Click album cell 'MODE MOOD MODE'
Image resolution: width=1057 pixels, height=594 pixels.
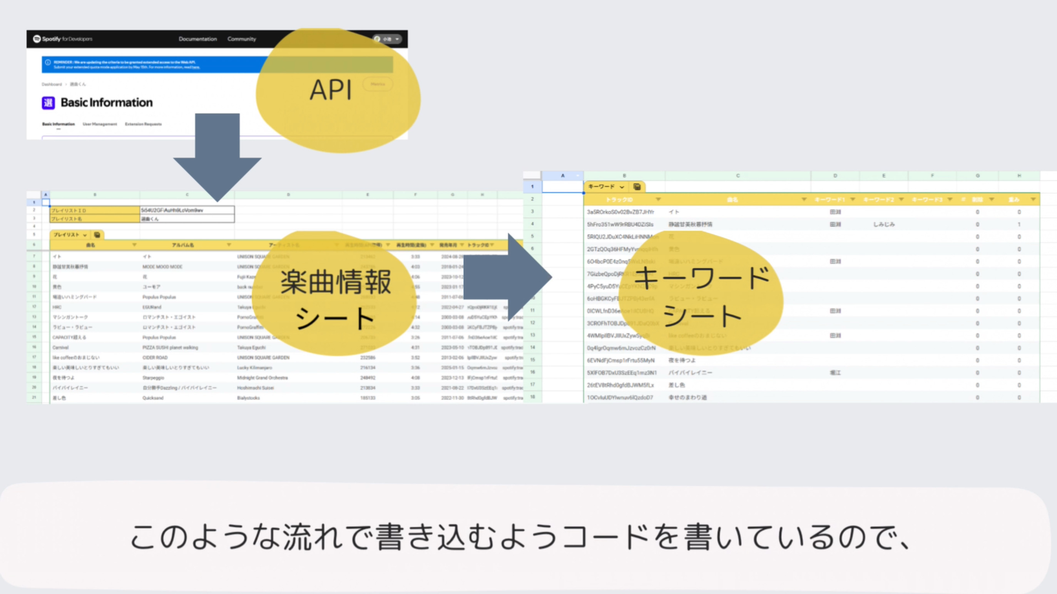point(162,267)
